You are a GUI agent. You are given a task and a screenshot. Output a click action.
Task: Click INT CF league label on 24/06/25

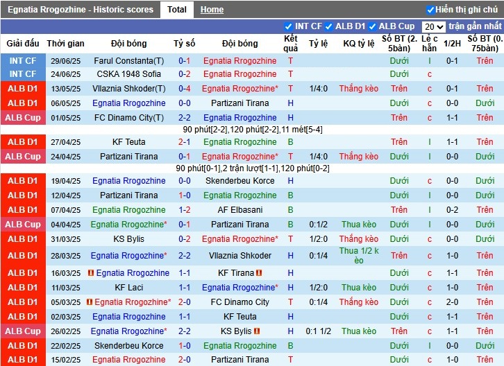23,74
